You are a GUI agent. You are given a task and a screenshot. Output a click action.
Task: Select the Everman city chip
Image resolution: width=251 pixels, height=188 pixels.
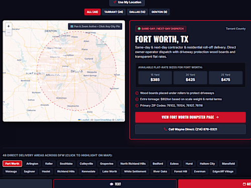point(200,171)
